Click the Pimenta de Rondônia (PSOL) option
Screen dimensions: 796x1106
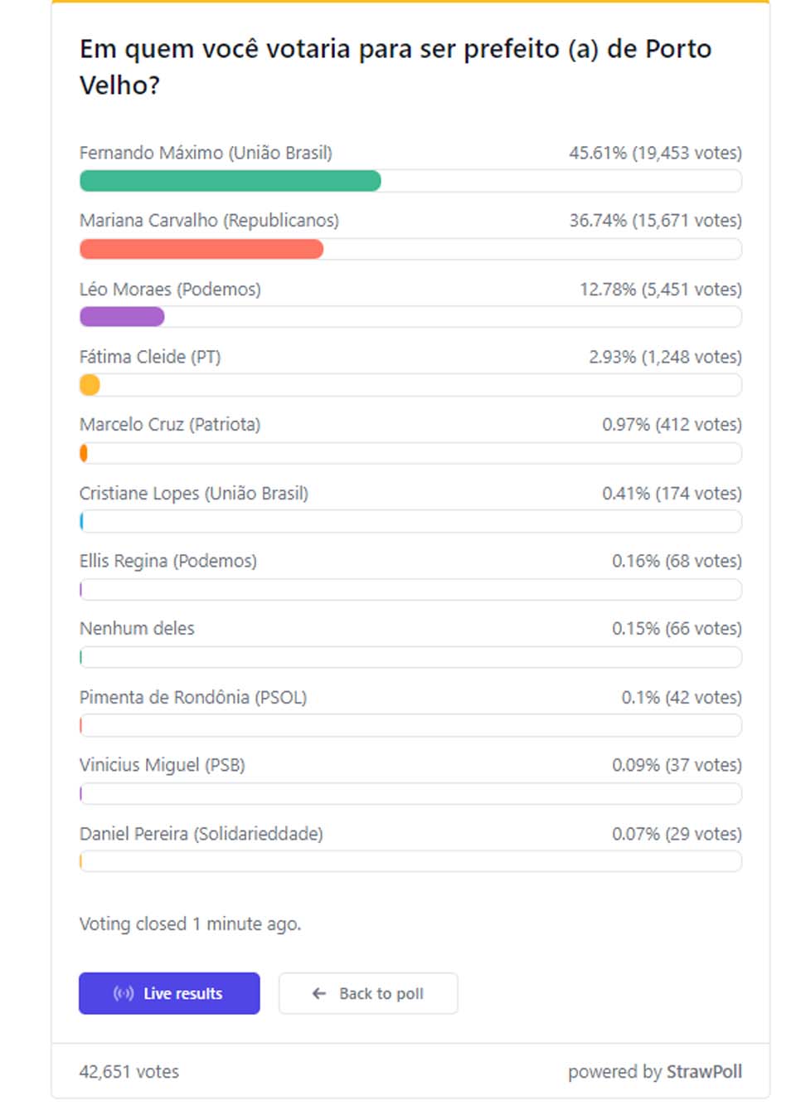(192, 697)
